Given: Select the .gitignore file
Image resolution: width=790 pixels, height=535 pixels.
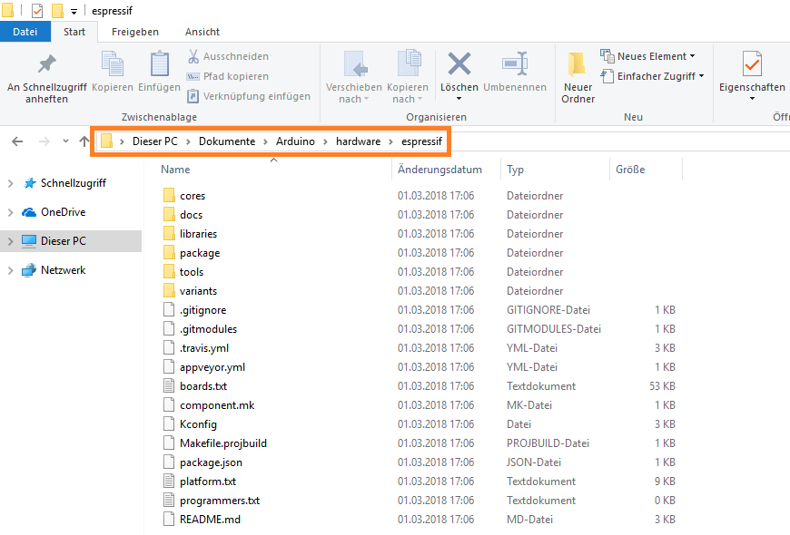Looking at the screenshot, I should [x=203, y=310].
